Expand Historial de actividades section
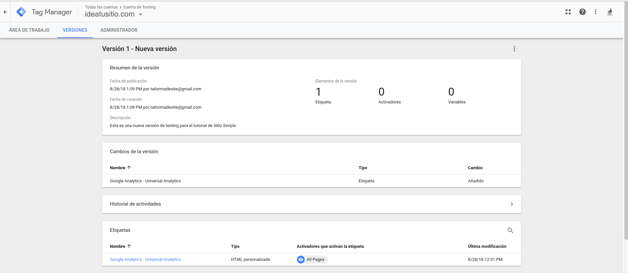The image size is (628, 273). click(x=511, y=204)
